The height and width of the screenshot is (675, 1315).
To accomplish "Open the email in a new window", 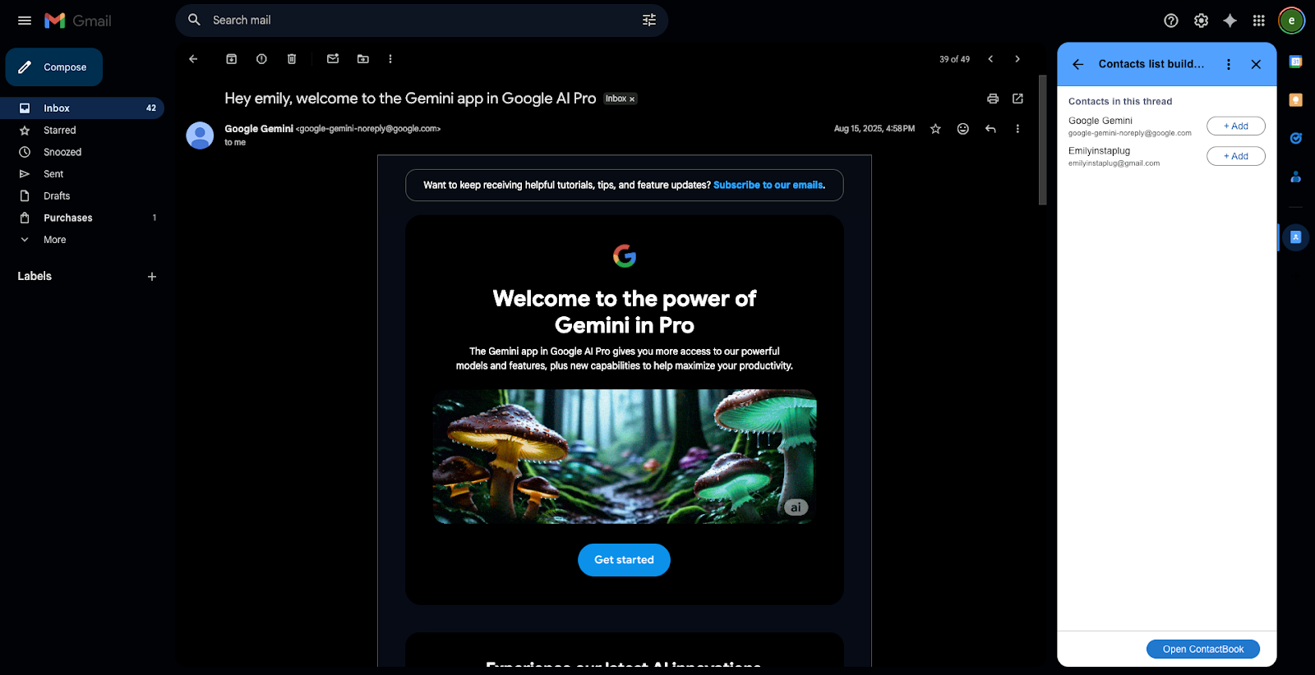I will pyautogui.click(x=1017, y=99).
